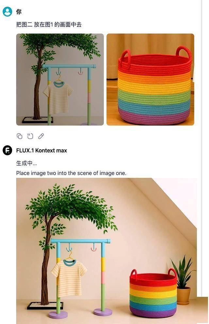This screenshot has height=324, width=209.
Task: Click the rainbow basket in the generated image
Action: click(153, 293)
